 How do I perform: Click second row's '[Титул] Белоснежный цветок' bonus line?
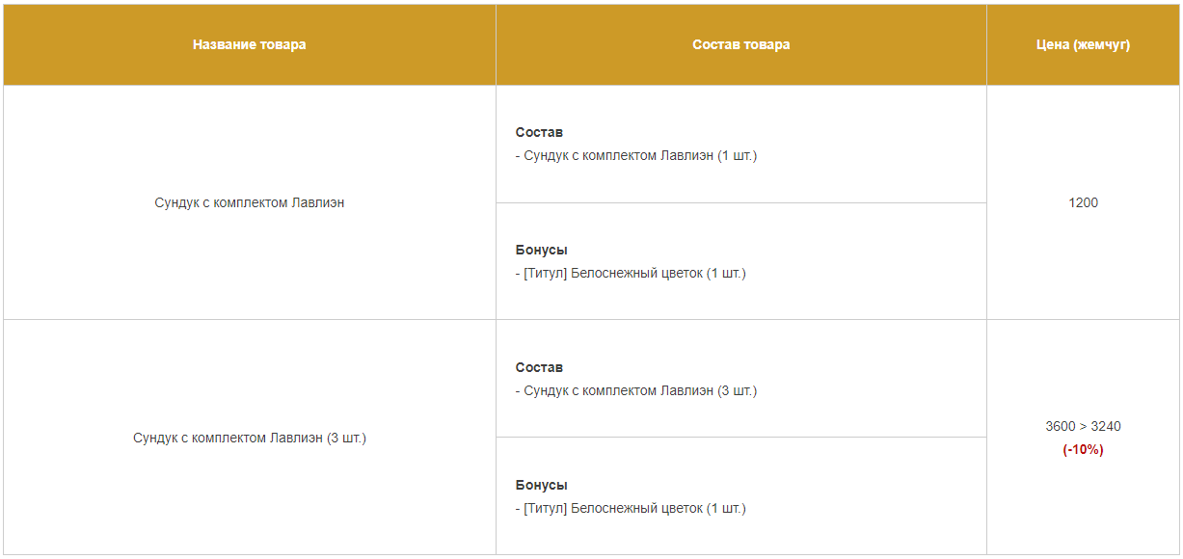[x=631, y=509]
